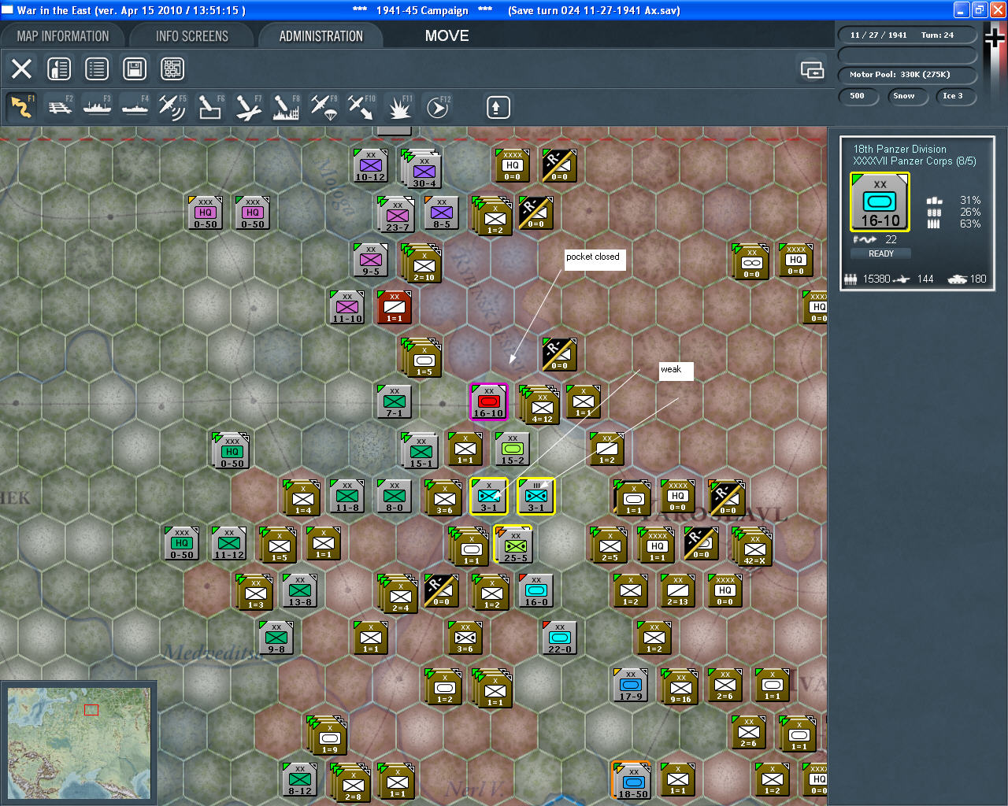The height and width of the screenshot is (806, 1008).
Task: Open the Administration tab
Action: (x=321, y=36)
